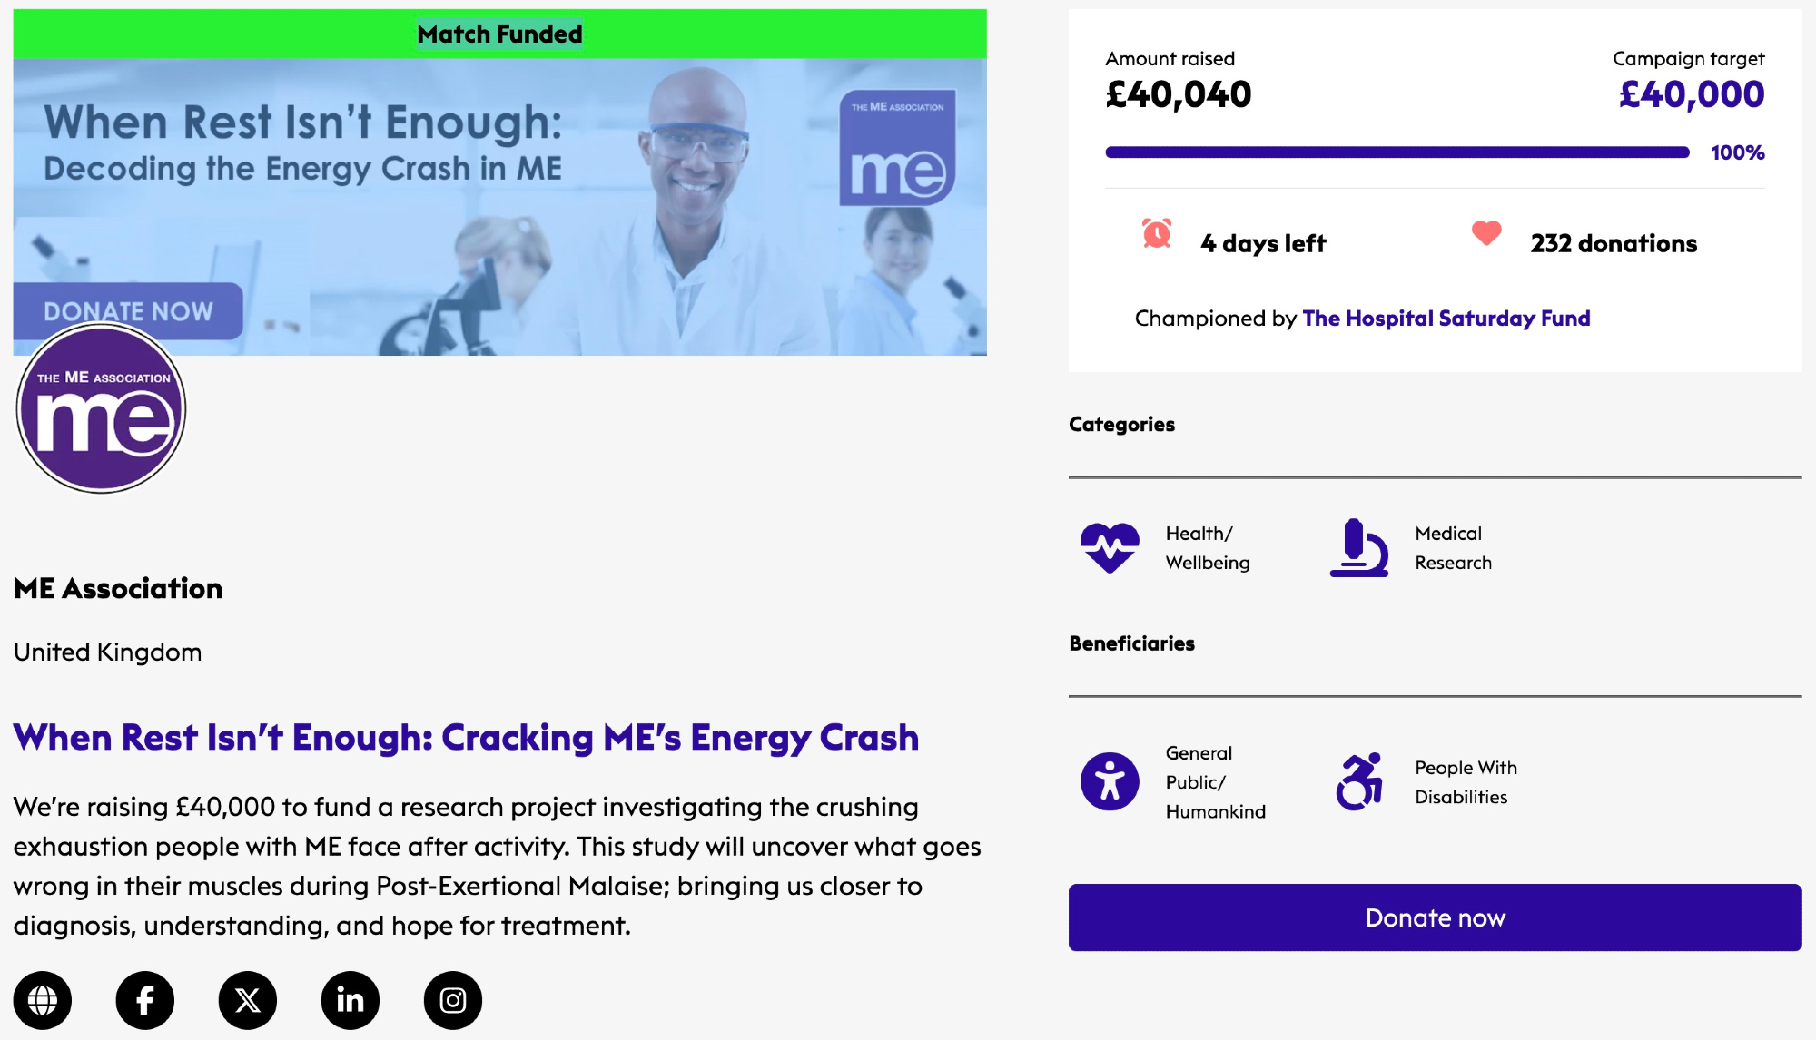Click the People With Disabilities wheelchair icon
The image size is (1816, 1040).
(x=1358, y=781)
